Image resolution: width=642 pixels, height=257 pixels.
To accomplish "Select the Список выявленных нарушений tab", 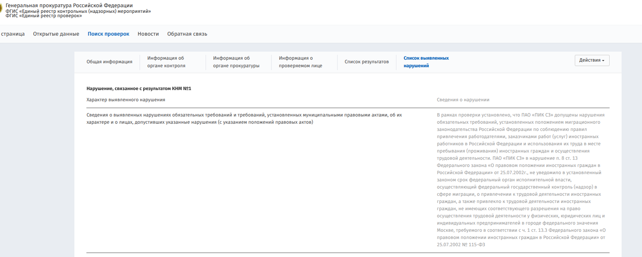I will 426,62.
